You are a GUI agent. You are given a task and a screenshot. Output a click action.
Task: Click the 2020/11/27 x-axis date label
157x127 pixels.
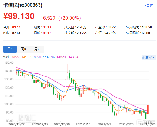click(x=16, y=124)
